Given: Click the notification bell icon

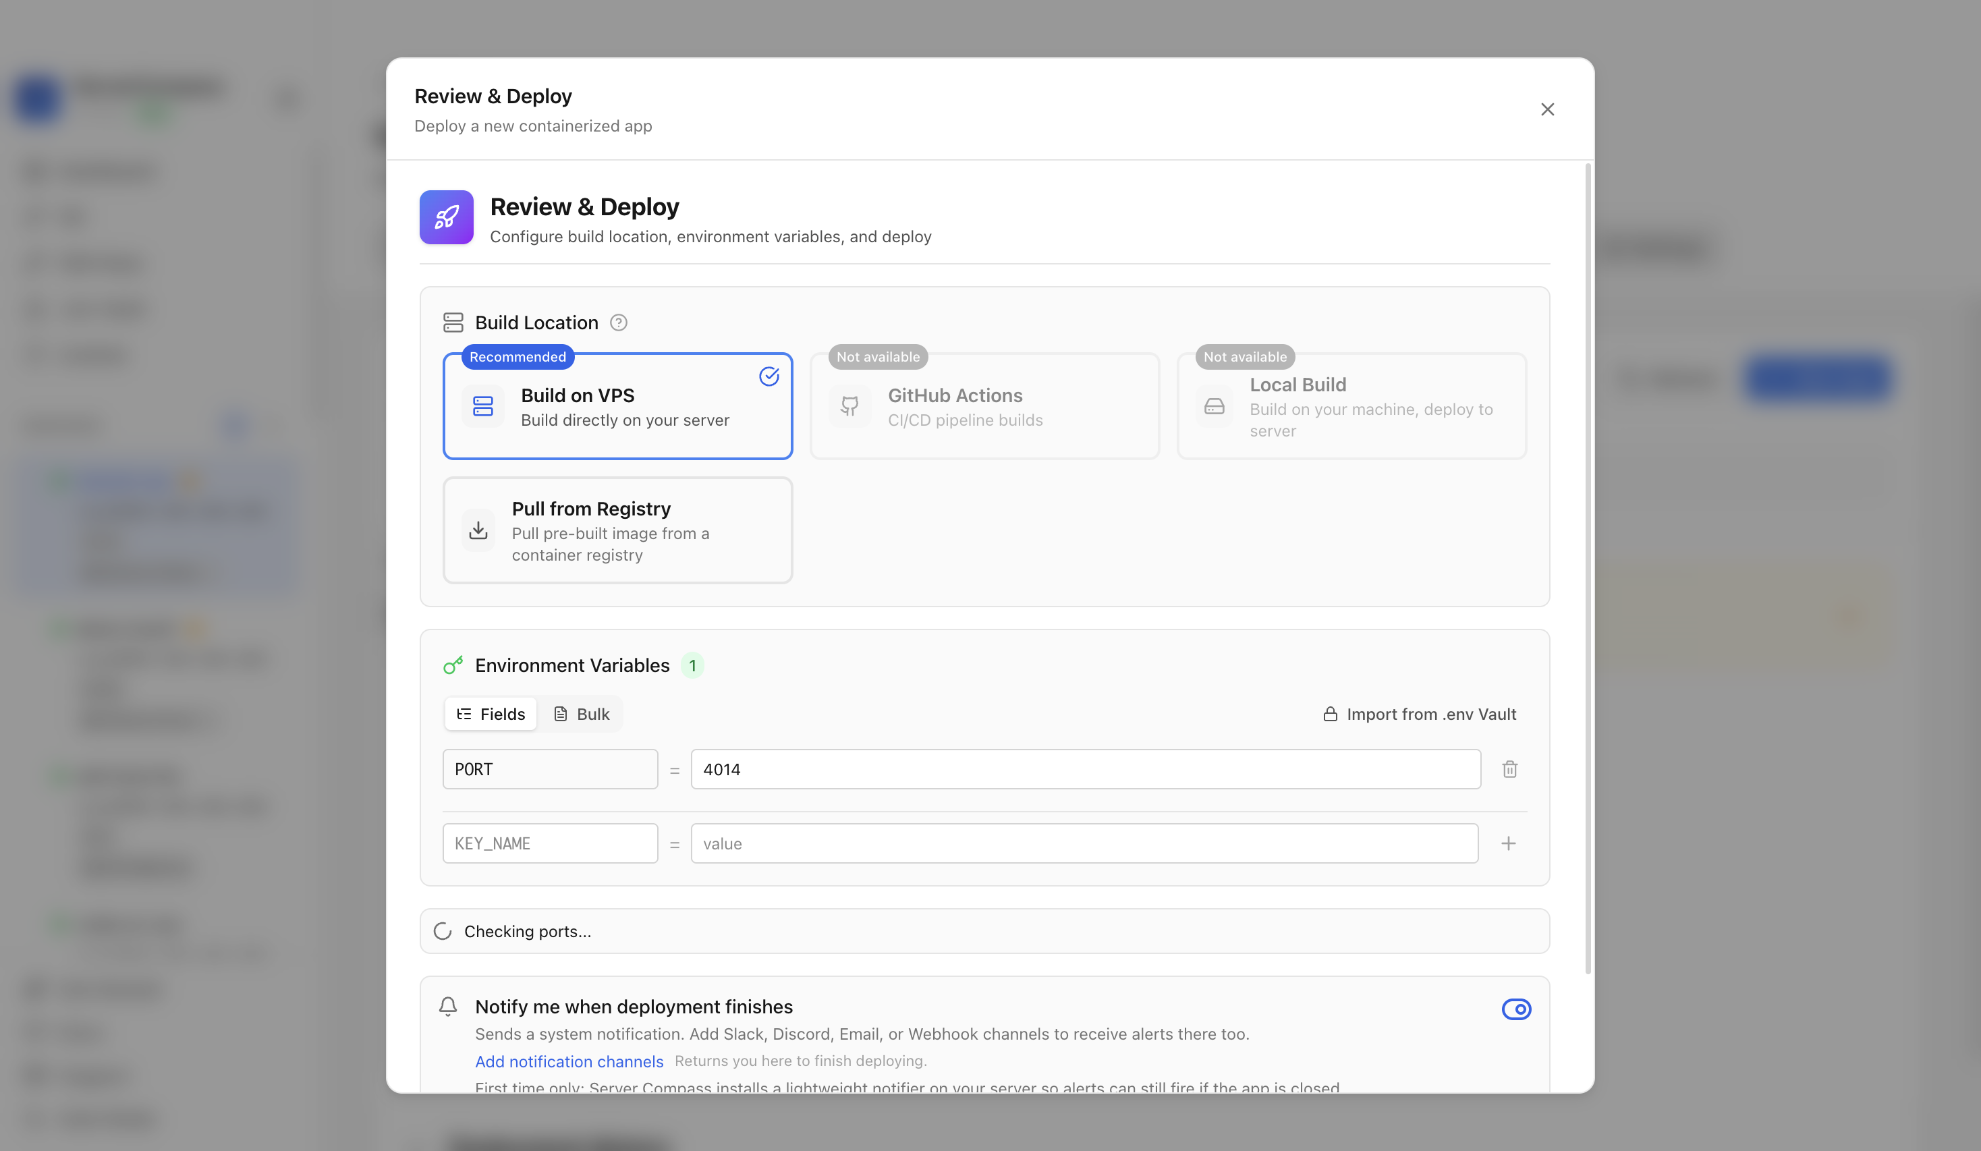Looking at the screenshot, I should coord(448,1007).
